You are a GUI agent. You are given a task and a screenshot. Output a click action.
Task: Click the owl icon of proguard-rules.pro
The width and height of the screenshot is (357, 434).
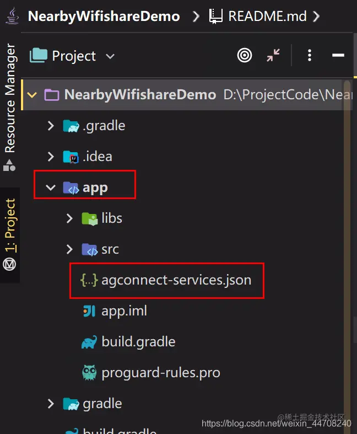[90, 373]
